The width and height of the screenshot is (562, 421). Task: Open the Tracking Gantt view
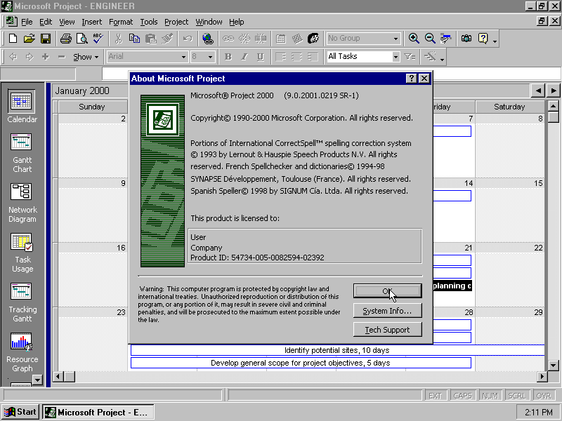[22, 302]
